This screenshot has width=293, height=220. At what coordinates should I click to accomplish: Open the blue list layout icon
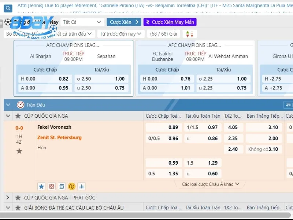62,186
